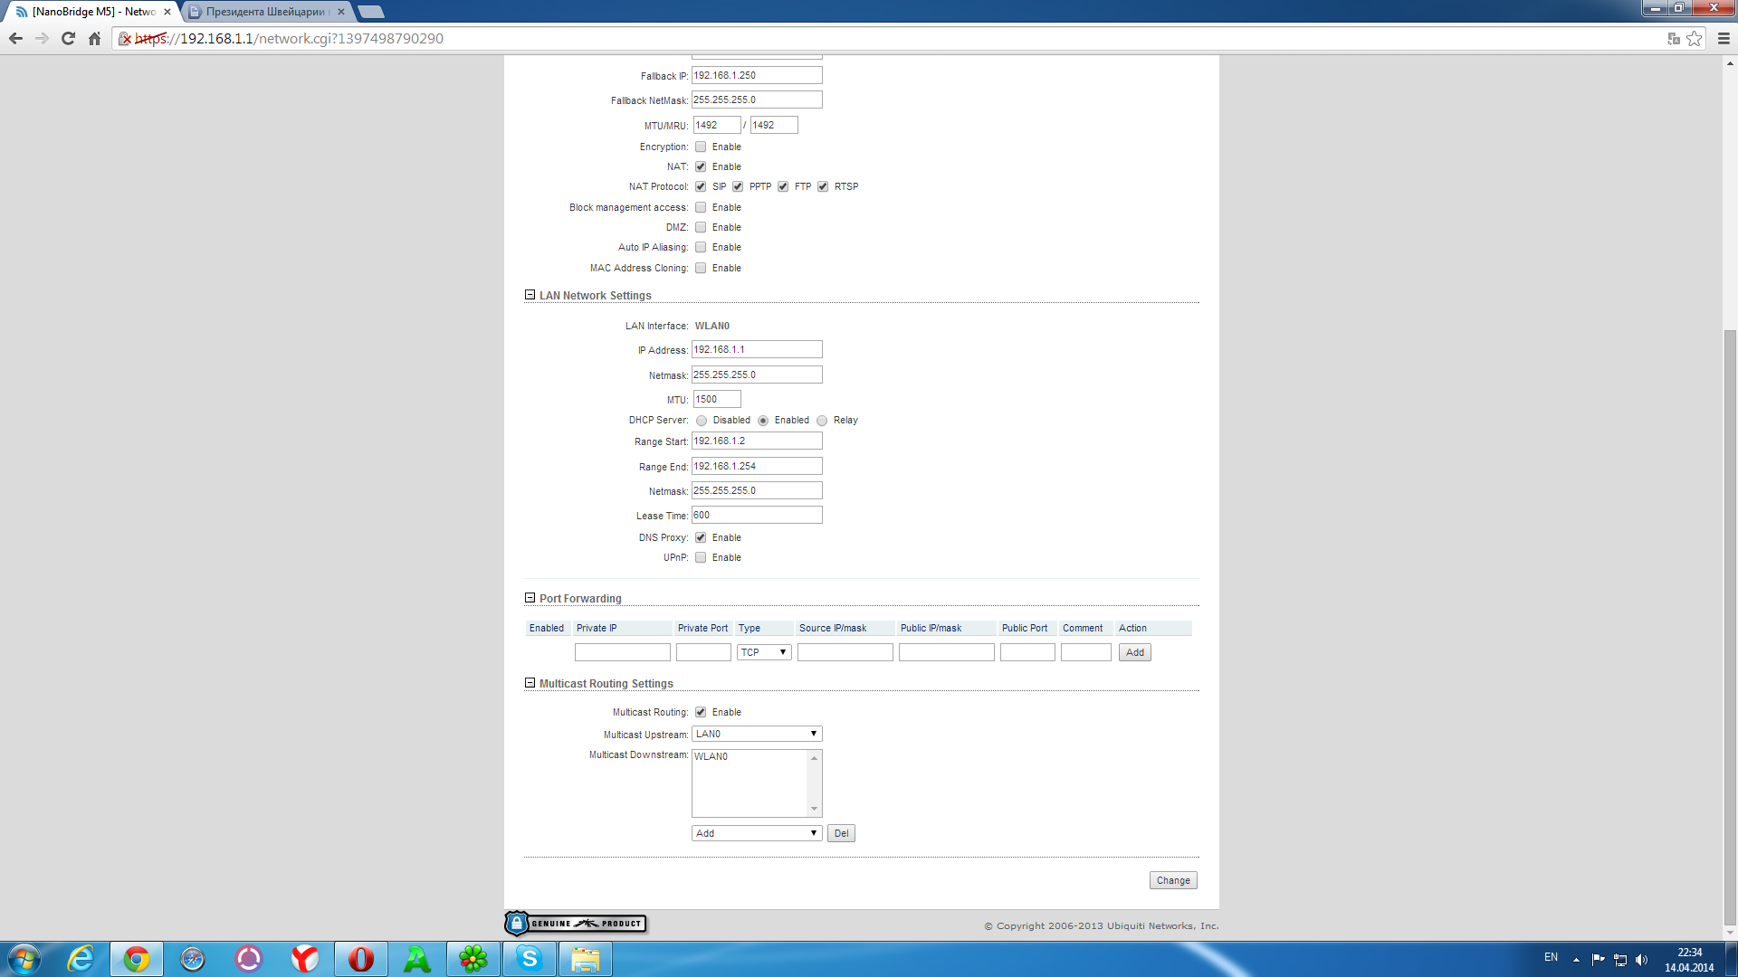1738x977 pixels.
Task: Open Action Center flag tray icon
Action: click(1598, 960)
